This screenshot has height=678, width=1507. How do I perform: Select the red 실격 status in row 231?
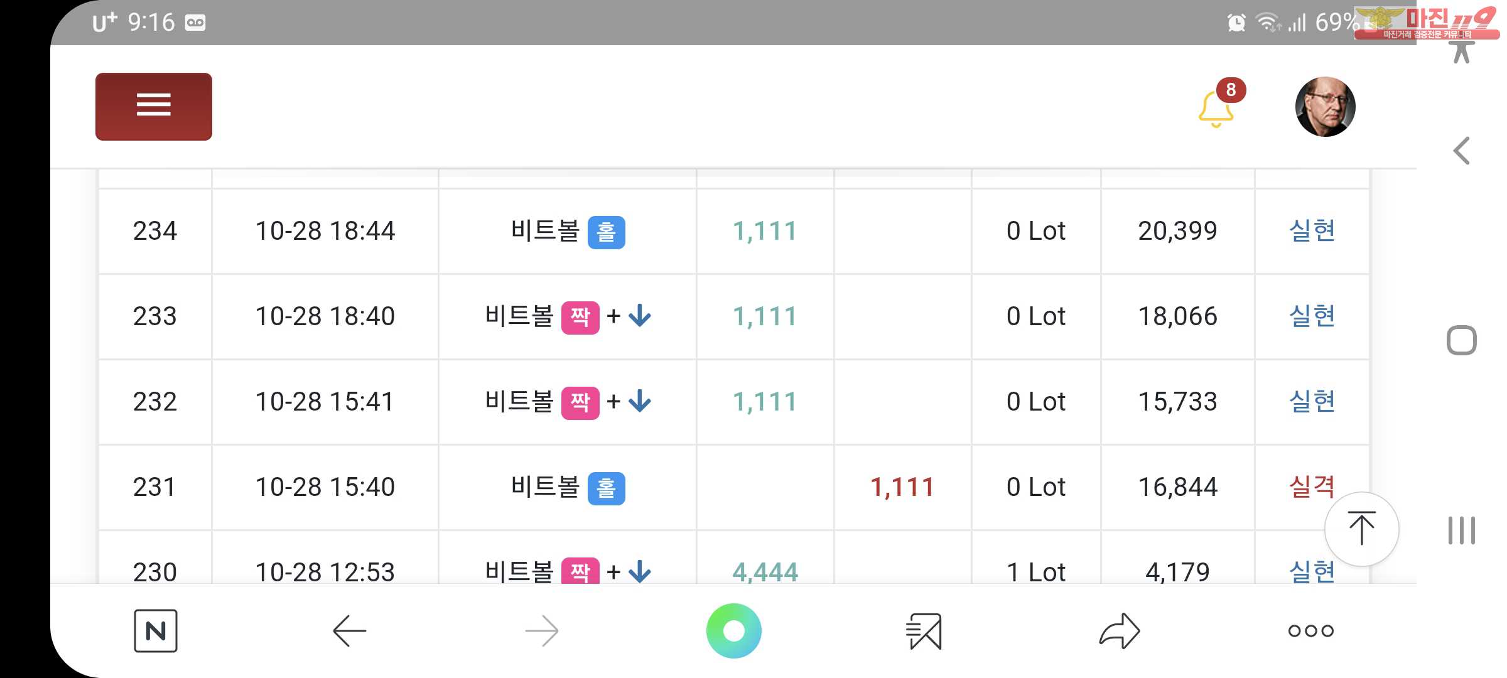coord(1312,487)
